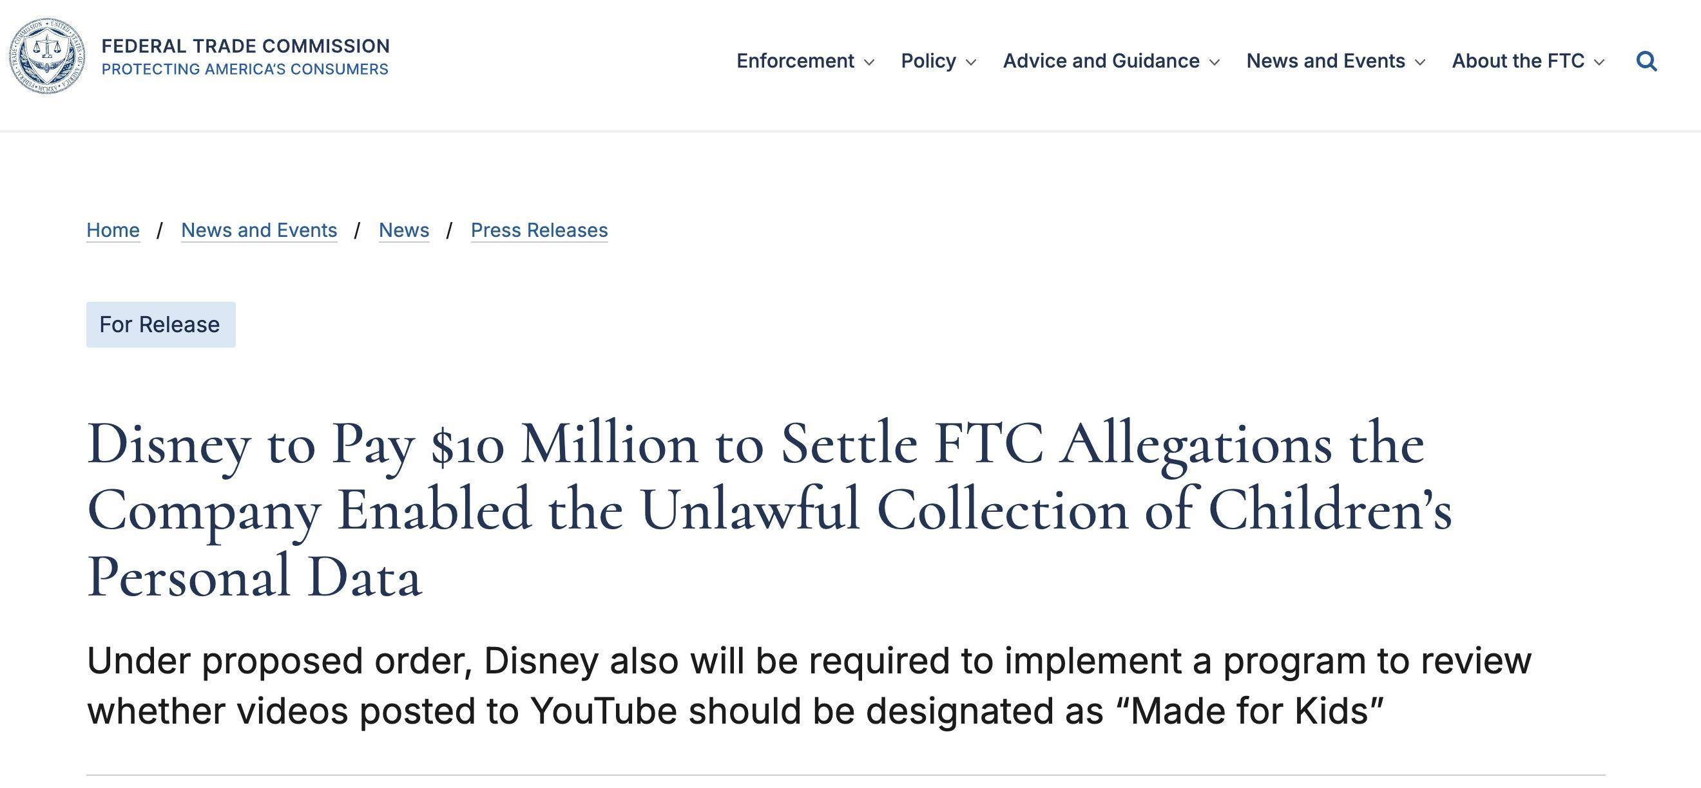Select Advice and Guidance menu label
This screenshot has height=788, width=1701.
click(1100, 61)
